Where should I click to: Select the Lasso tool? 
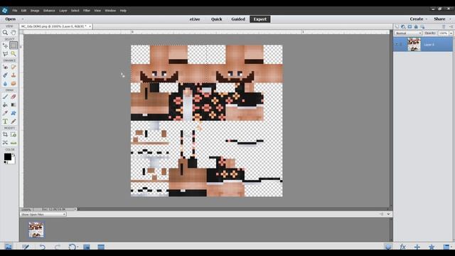[5, 54]
